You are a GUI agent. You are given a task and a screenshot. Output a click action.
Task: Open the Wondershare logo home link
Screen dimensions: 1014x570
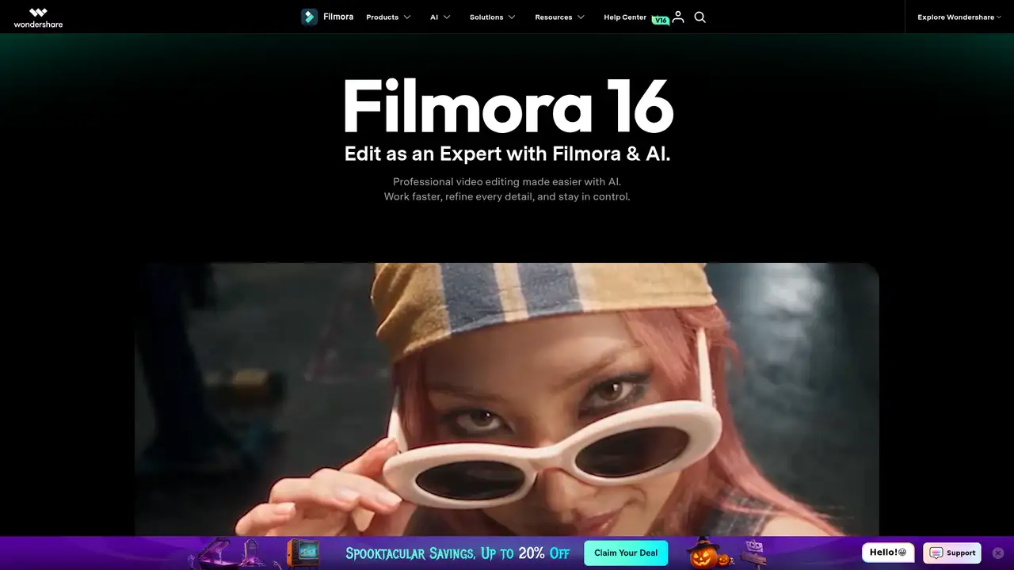38,17
